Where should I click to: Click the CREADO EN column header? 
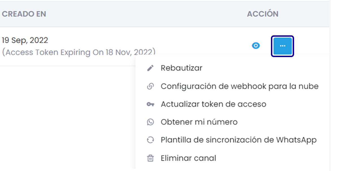click(x=24, y=14)
